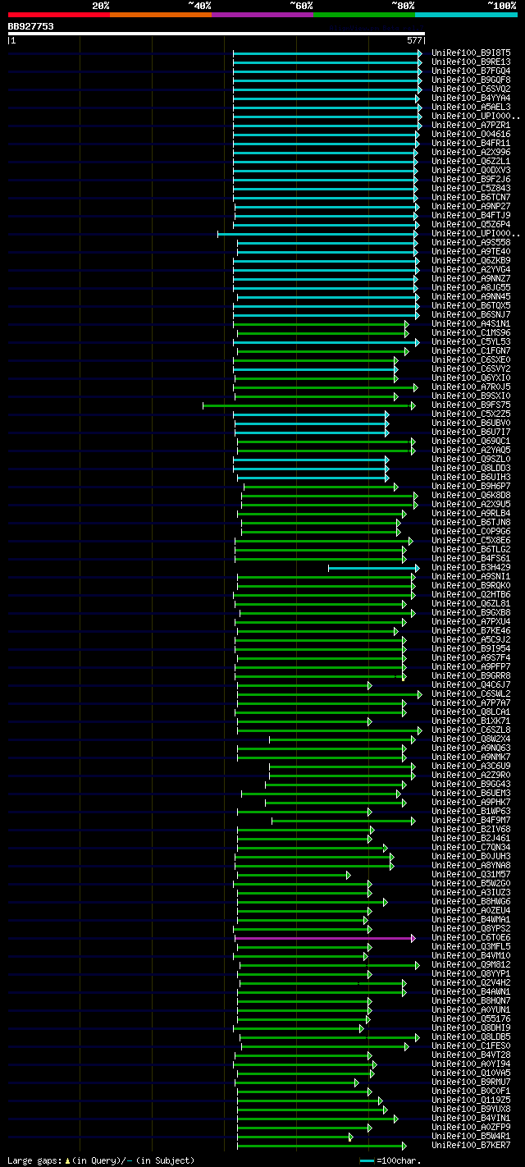Open hit UniRef100_C7QN34
Image resolution: width=525 pixels, height=1167 pixels.
471,847
